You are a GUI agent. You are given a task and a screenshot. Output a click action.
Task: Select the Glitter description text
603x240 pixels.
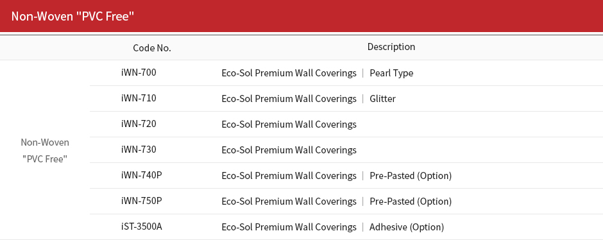382,99
